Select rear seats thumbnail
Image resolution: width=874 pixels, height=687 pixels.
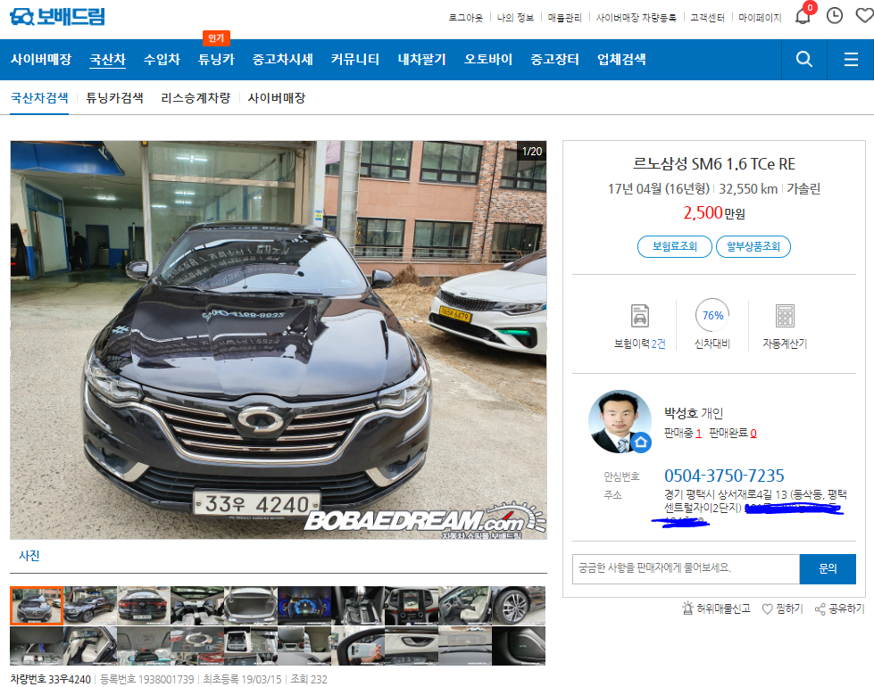pyautogui.click(x=90, y=646)
